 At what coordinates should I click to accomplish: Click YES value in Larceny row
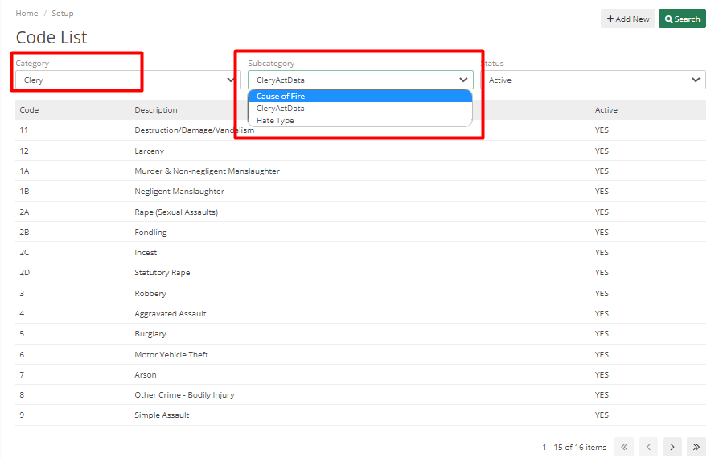[602, 151]
